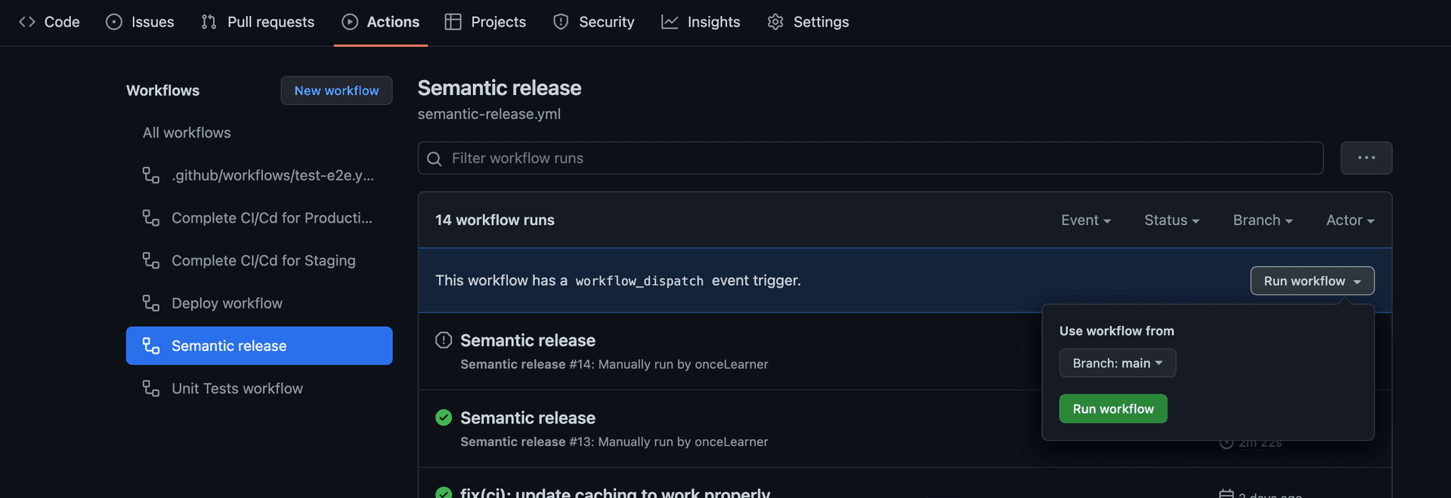
Task: Click the search magnifier icon in filter box
Action: pos(435,158)
